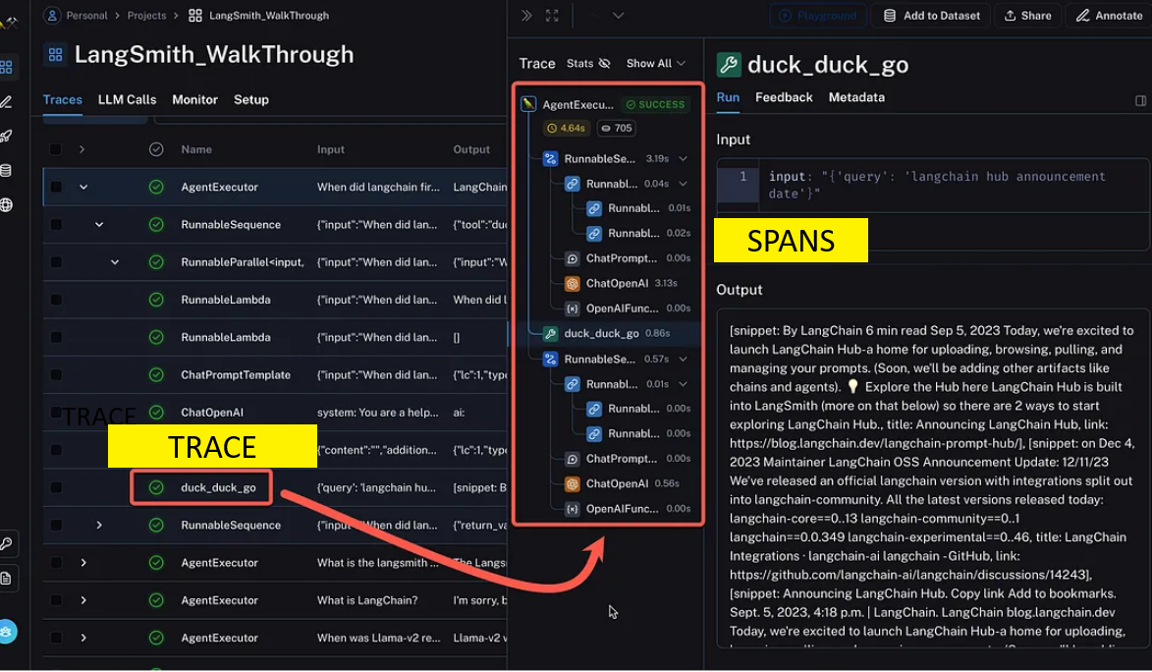Click the success check icon in the duck_duck_go row
The height and width of the screenshot is (672, 1152).
coord(156,487)
